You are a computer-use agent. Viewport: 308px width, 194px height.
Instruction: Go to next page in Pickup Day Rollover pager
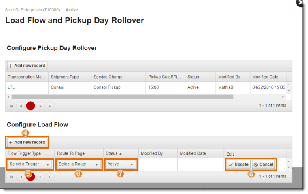click(40, 106)
